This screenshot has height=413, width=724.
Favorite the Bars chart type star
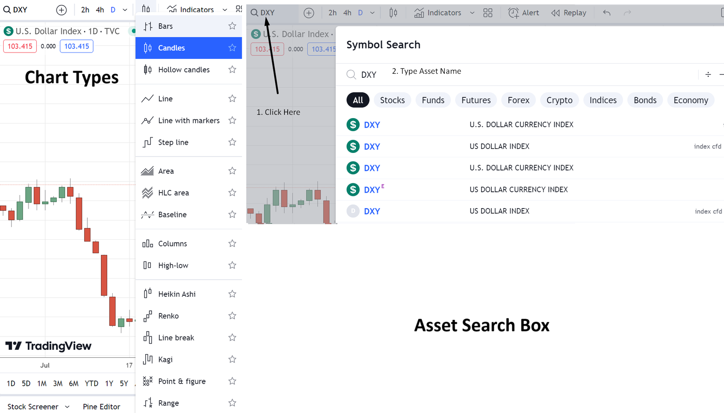[x=232, y=26]
